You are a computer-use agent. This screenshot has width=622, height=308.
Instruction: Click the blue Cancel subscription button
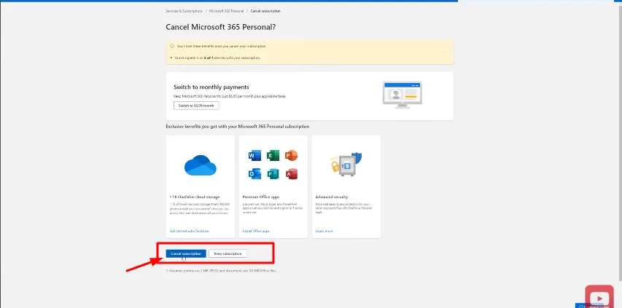tap(186, 254)
